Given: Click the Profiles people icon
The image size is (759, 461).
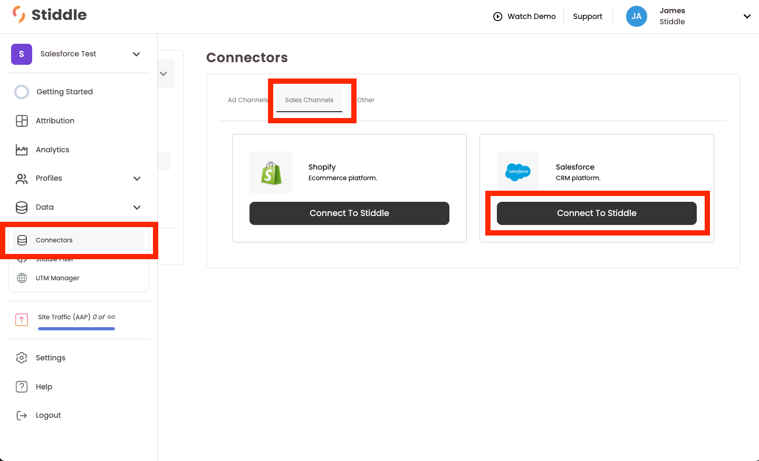Looking at the screenshot, I should point(22,179).
